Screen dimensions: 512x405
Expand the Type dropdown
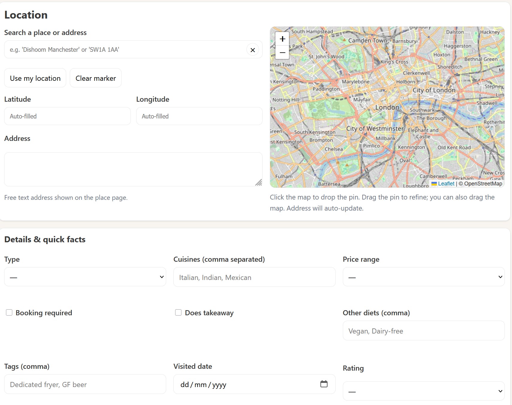85,277
